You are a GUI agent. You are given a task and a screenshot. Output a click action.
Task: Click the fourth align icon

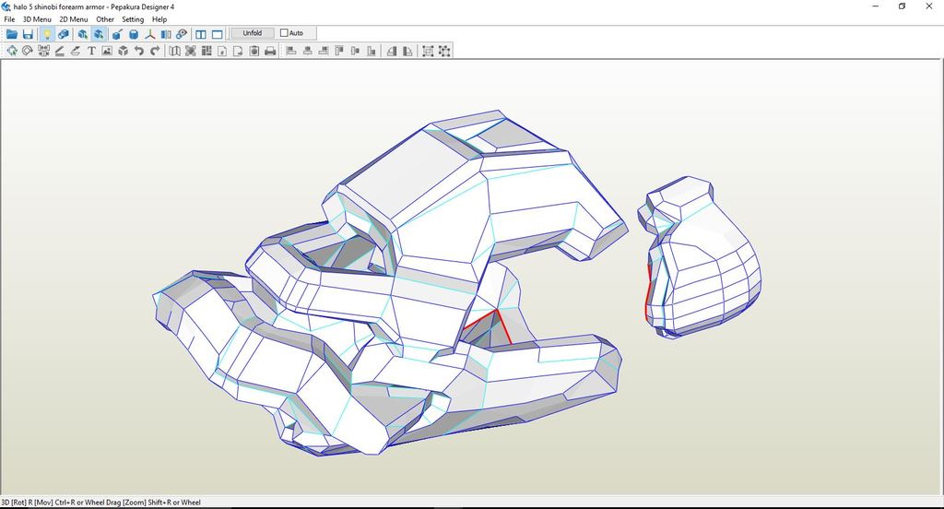point(339,52)
